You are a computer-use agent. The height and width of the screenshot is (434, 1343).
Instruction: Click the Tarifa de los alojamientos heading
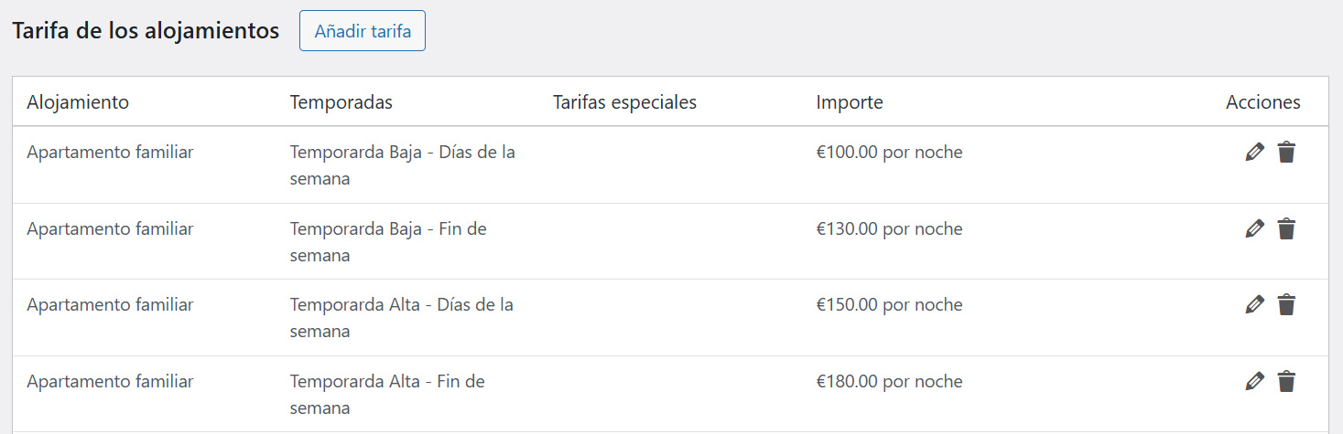coord(146,31)
